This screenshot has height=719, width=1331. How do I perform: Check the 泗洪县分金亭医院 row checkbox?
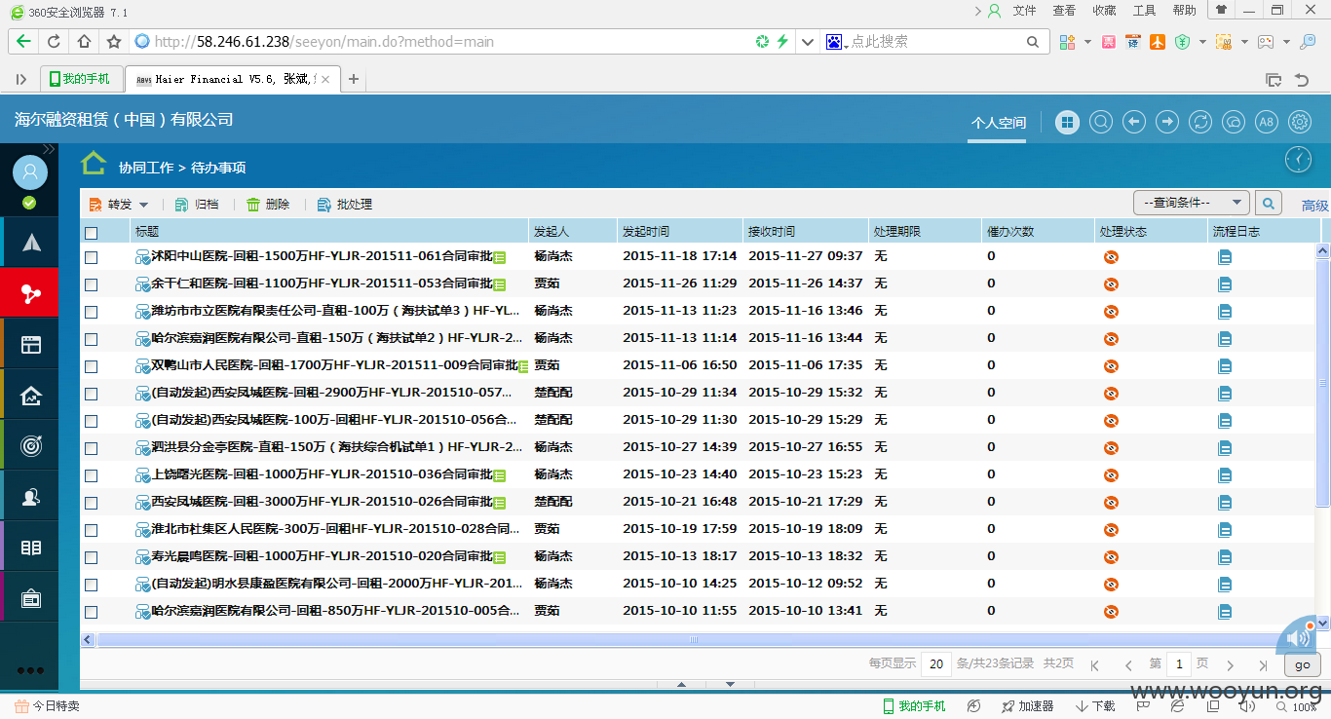92,448
